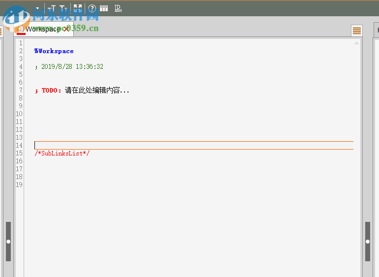Open the toolbar dropdown arrow
This screenshot has width=379, height=277.
tap(37, 9)
